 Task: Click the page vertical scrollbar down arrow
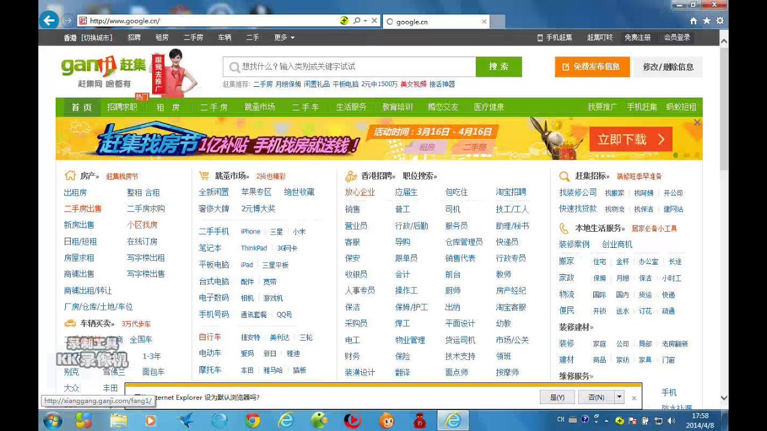(724, 397)
